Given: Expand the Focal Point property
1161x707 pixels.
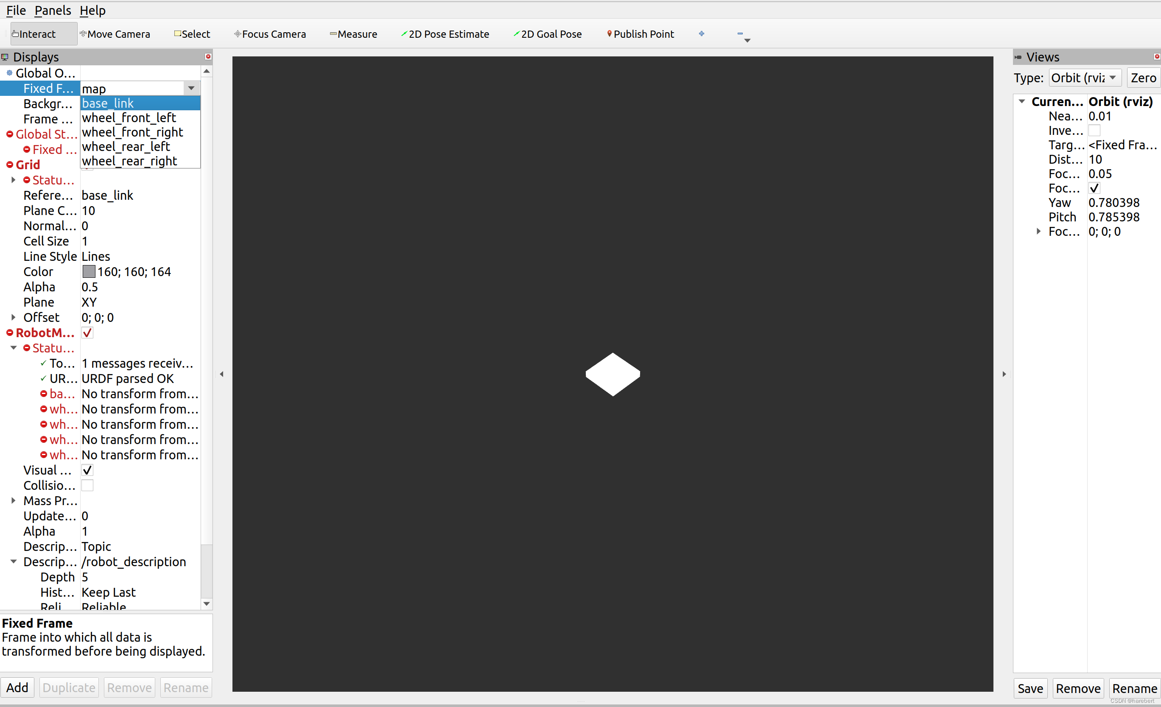Looking at the screenshot, I should tap(1038, 232).
